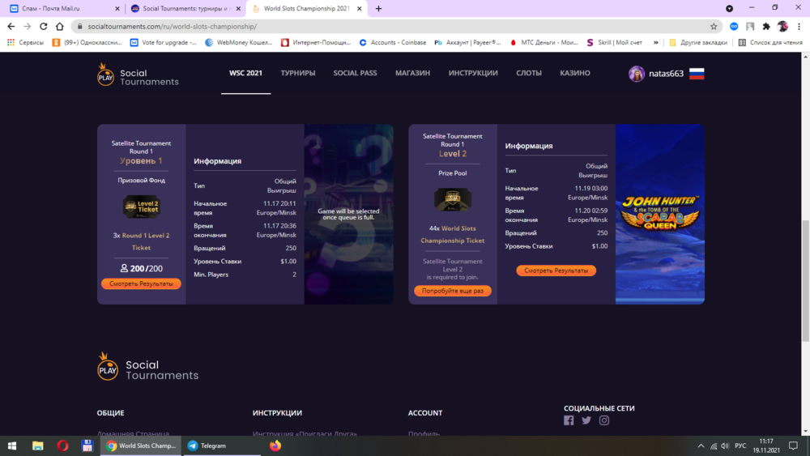Screen dimensions: 810x456
Task: Show hidden tray icons chevron
Action: [x=701, y=445]
